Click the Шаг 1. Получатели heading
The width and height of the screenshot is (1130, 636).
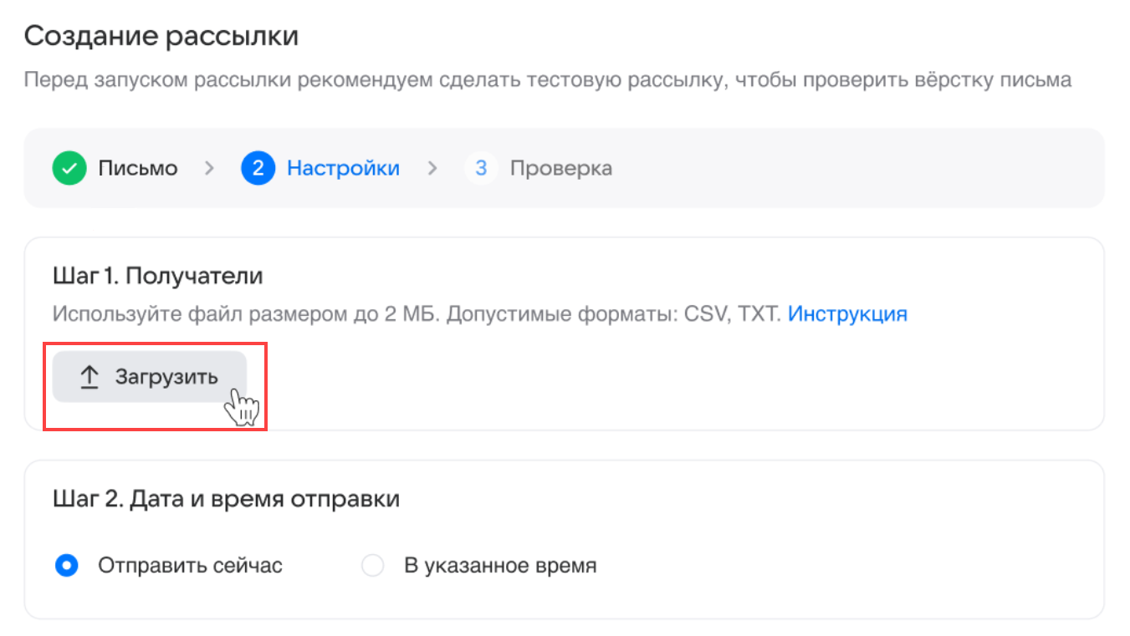(x=158, y=275)
